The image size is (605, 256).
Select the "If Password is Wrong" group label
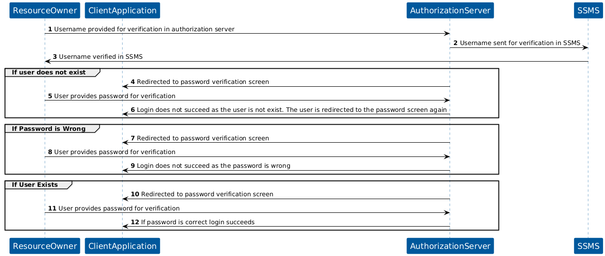click(48, 128)
